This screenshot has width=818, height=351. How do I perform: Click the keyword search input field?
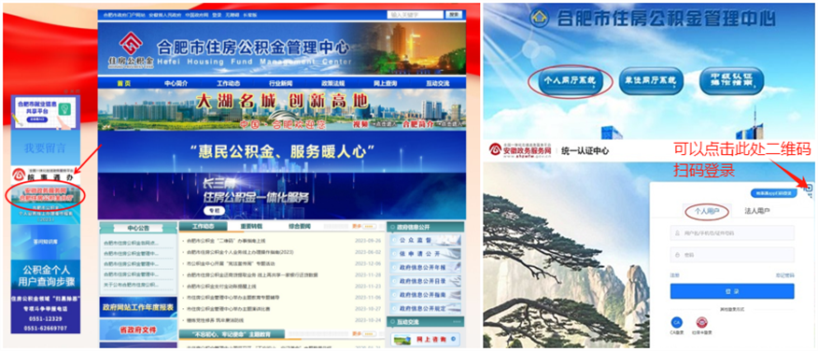pos(415,15)
